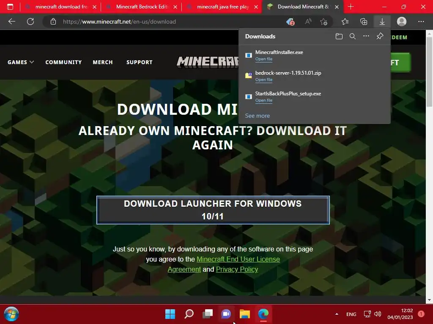Activate Read aloud icon
This screenshot has width=433, height=324.
(308, 22)
